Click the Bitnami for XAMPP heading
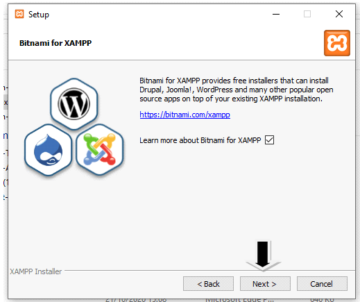This screenshot has width=360, height=302. 55,43
